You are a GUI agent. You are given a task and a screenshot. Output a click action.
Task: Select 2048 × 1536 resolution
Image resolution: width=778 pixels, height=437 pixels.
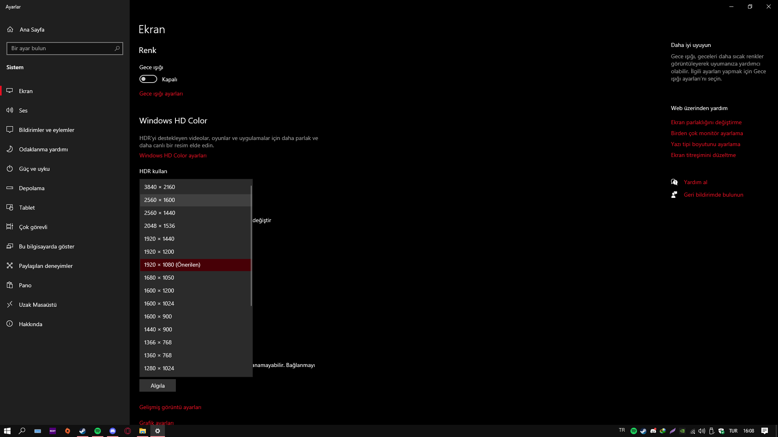point(195,226)
